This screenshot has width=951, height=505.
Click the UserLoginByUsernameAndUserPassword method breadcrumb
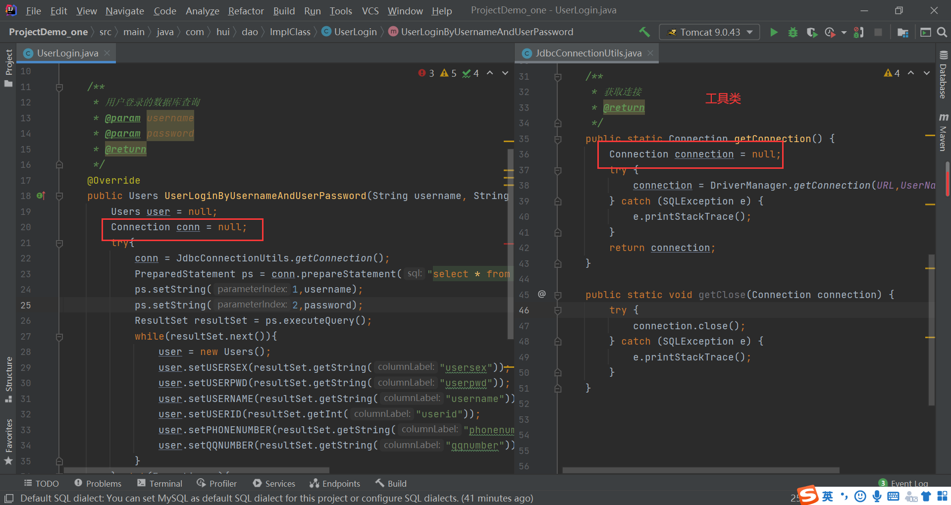pos(481,32)
